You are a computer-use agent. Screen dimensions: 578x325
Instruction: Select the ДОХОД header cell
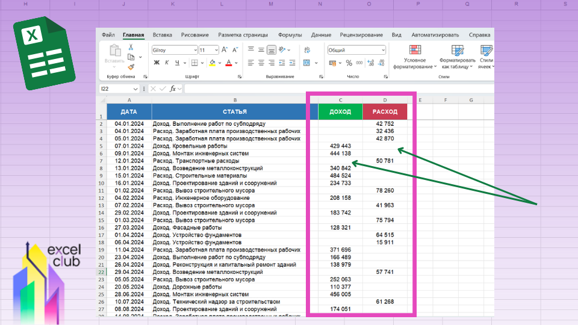pos(340,112)
